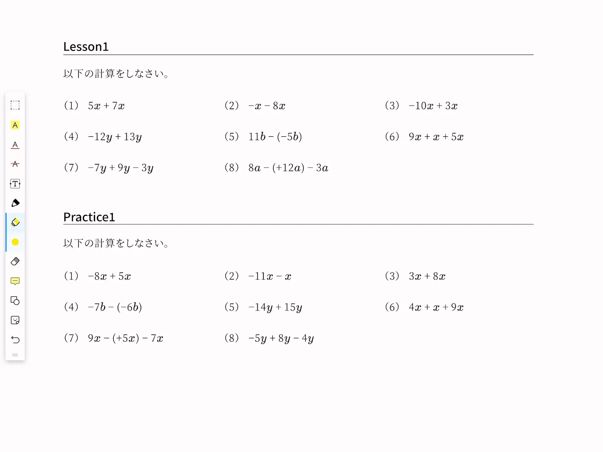Undo the last action
603x452 pixels.
coord(15,340)
